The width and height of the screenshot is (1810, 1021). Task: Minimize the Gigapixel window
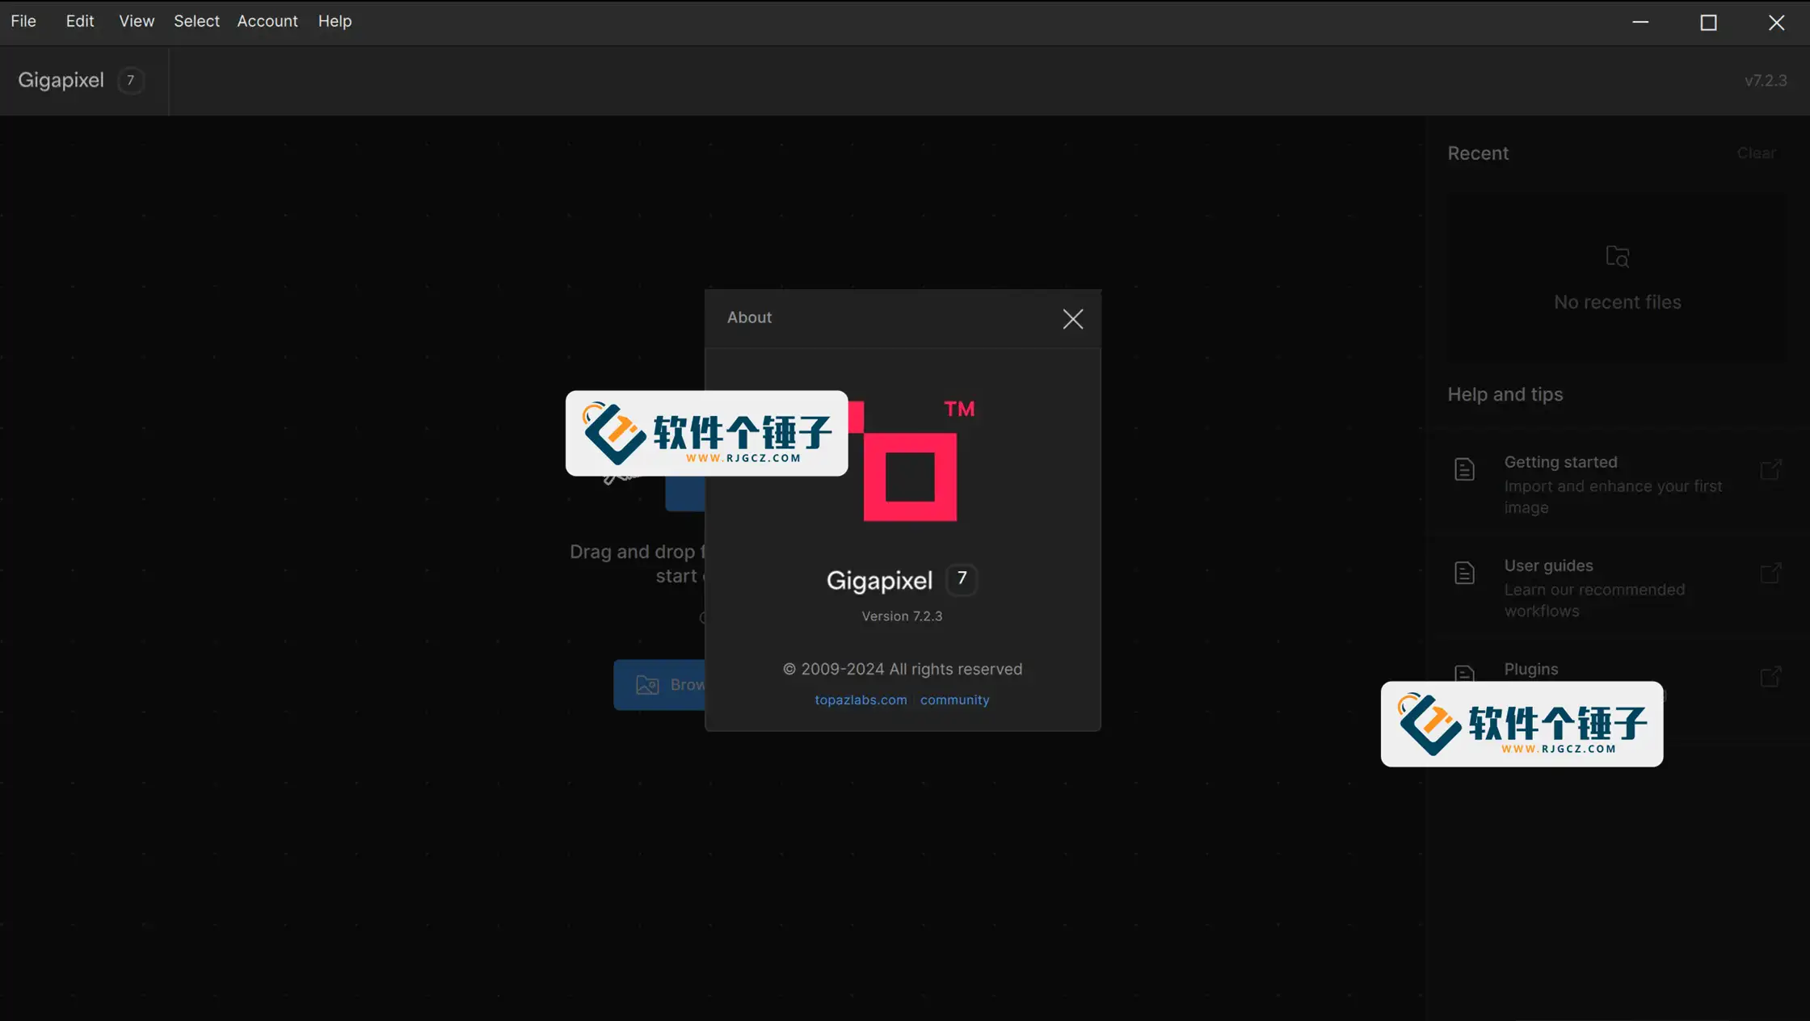pyautogui.click(x=1640, y=22)
